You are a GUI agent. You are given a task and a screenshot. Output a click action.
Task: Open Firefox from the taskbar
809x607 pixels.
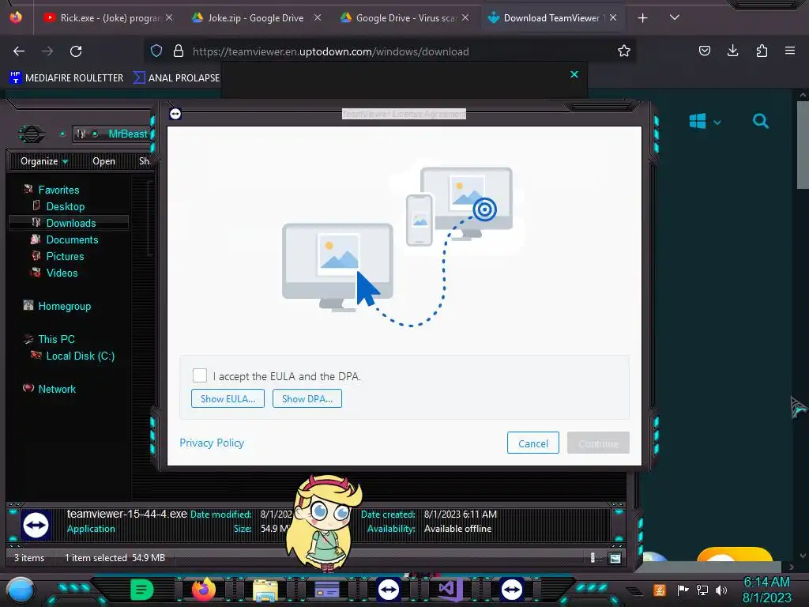click(x=203, y=589)
